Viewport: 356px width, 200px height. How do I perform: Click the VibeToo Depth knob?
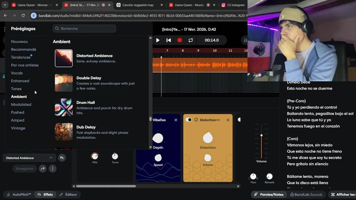158,138
